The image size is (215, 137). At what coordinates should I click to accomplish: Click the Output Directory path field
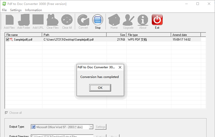(x=62, y=136)
